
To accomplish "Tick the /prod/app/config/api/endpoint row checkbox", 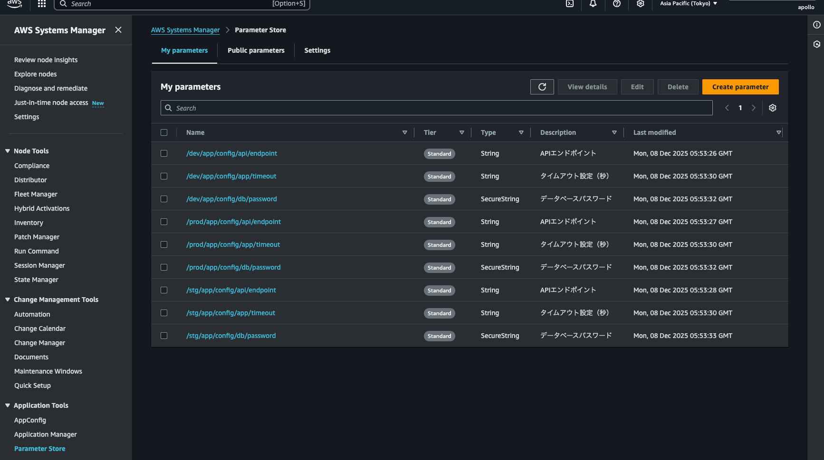I will [164, 222].
